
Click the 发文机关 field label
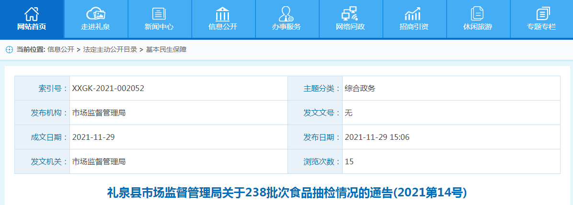(x=49, y=161)
